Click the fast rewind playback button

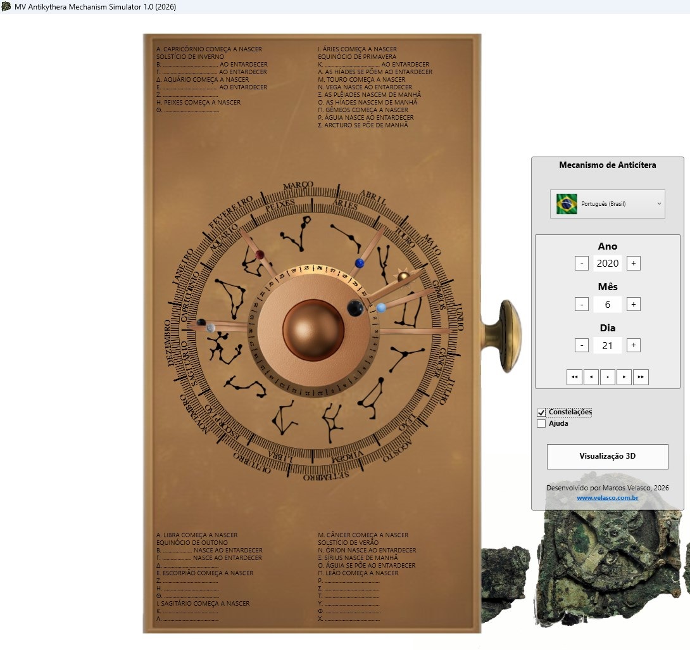(574, 377)
